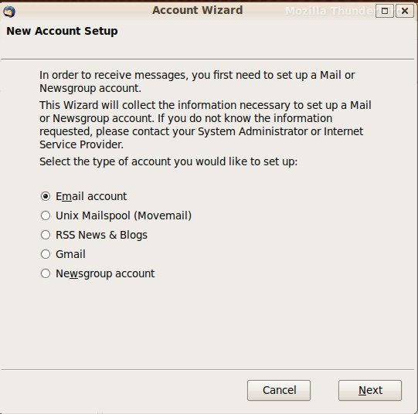418x414 pixels.
Task: Click the 'Unix Mailspool (Movemail)' label text
Action: tap(124, 215)
